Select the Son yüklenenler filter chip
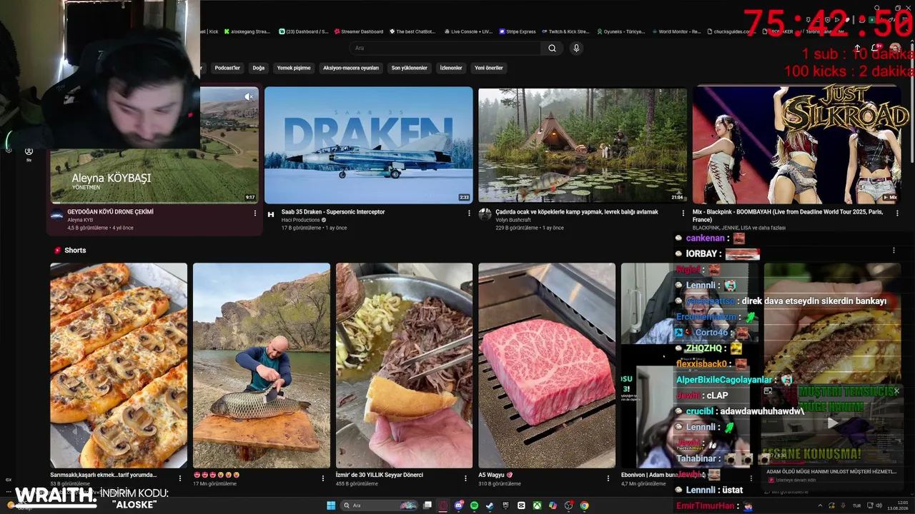 click(410, 68)
